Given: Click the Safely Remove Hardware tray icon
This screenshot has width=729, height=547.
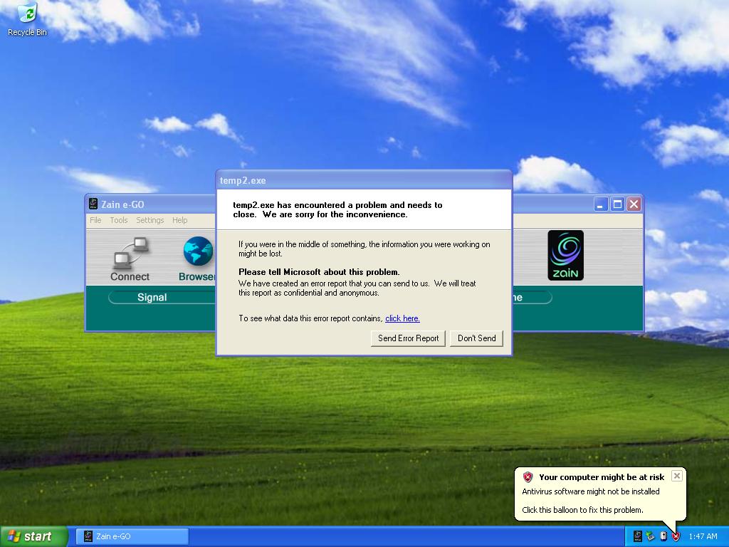Looking at the screenshot, I should coord(650,536).
